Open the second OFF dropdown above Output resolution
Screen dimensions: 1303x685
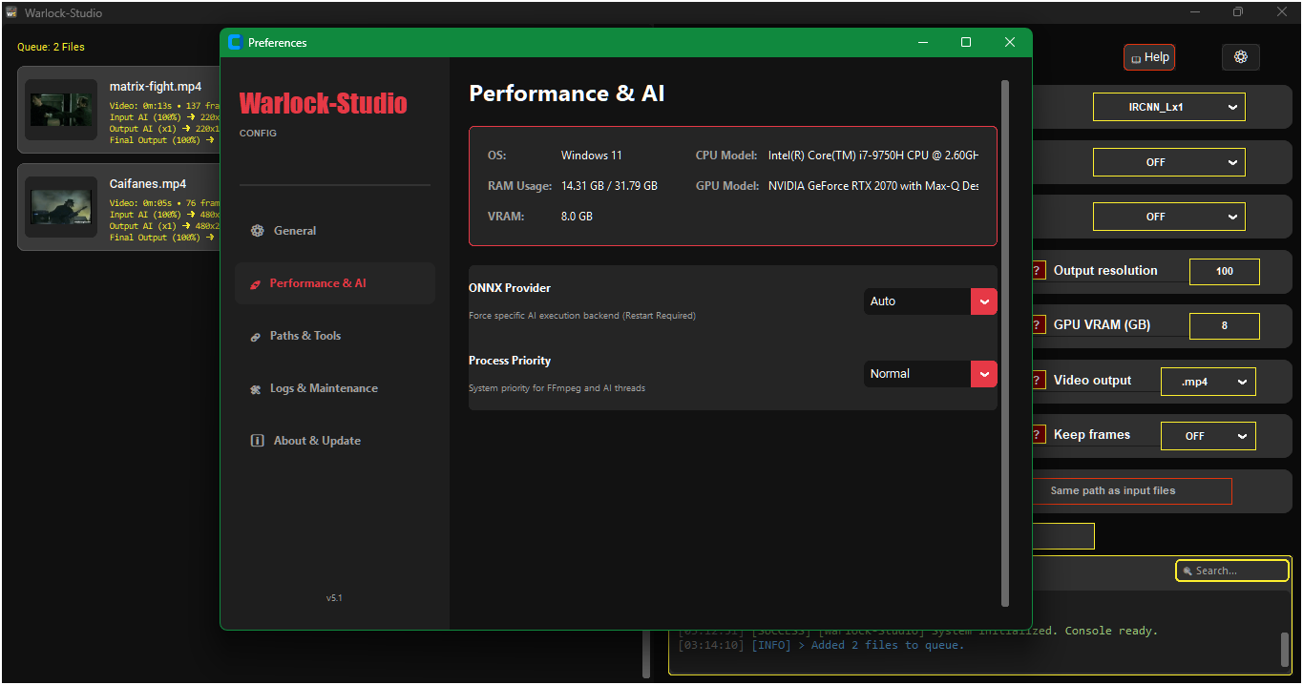click(x=1169, y=217)
